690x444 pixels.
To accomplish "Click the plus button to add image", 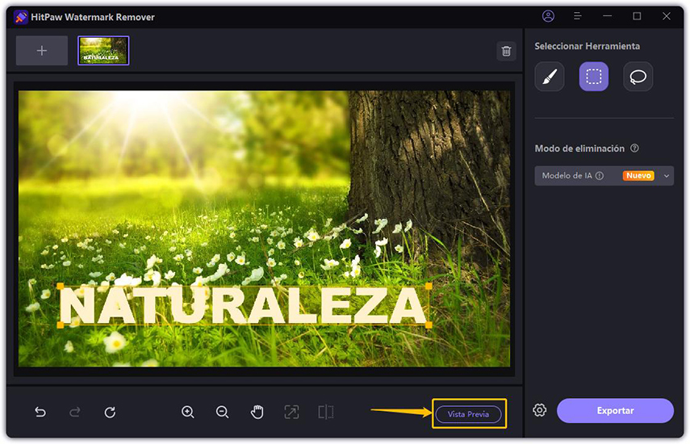I will pos(42,51).
